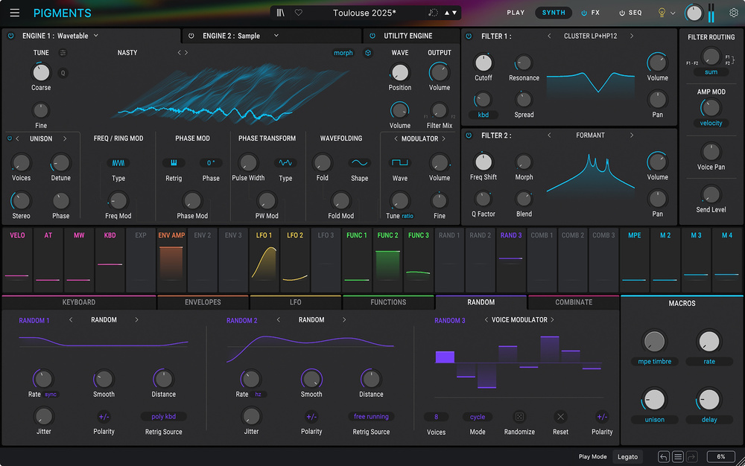
Task: Click the poly kbd retrig source button
Action: (x=163, y=417)
